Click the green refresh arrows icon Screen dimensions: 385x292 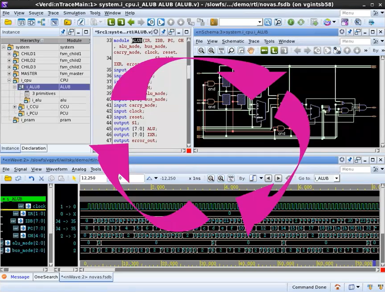301,22
